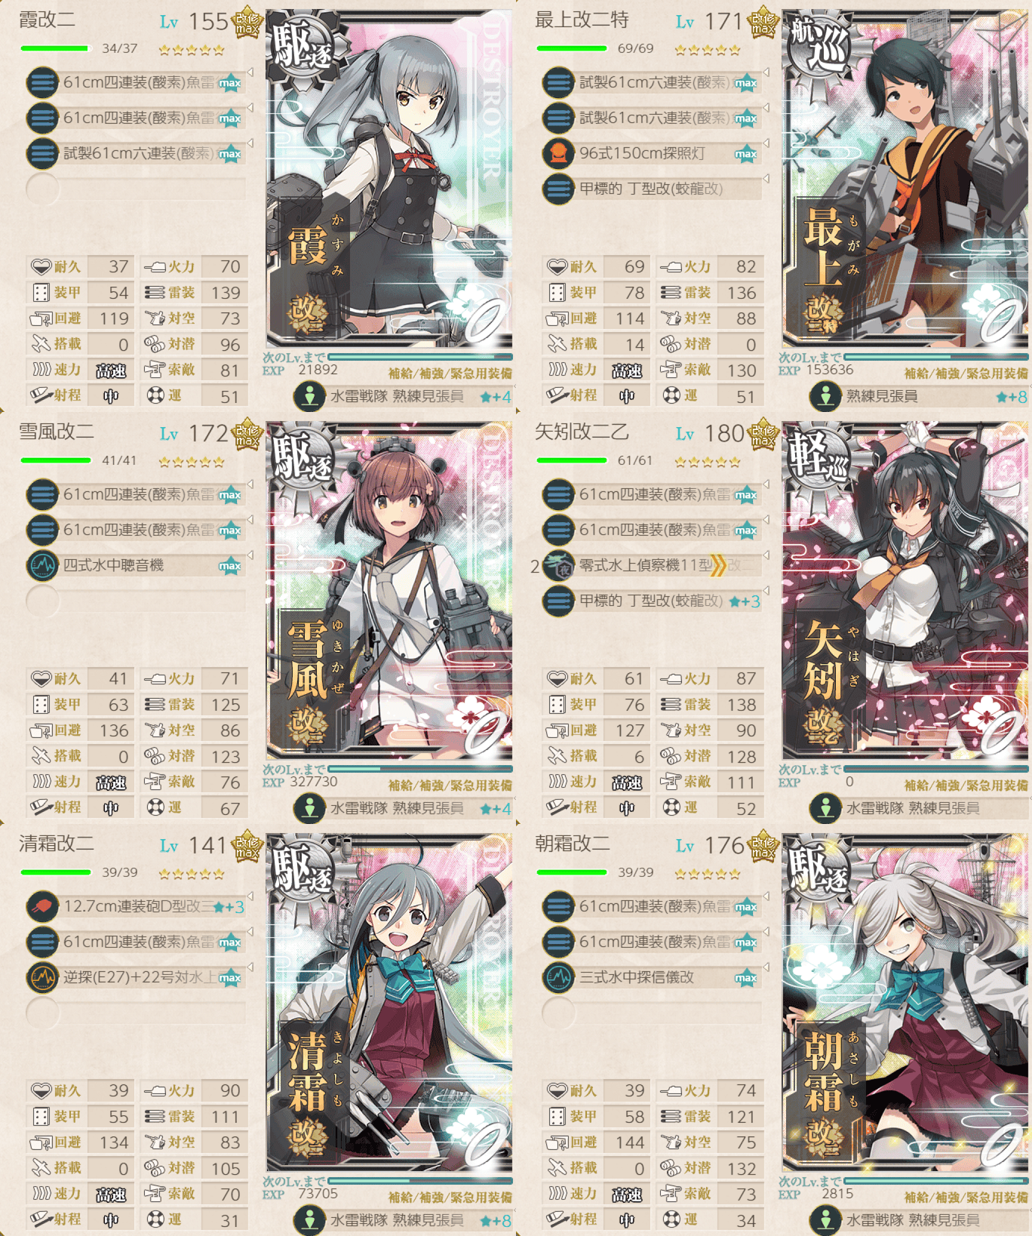
Task: Click Kasumi's 試製61cm六連装 torpedo icon
Action: 42,154
